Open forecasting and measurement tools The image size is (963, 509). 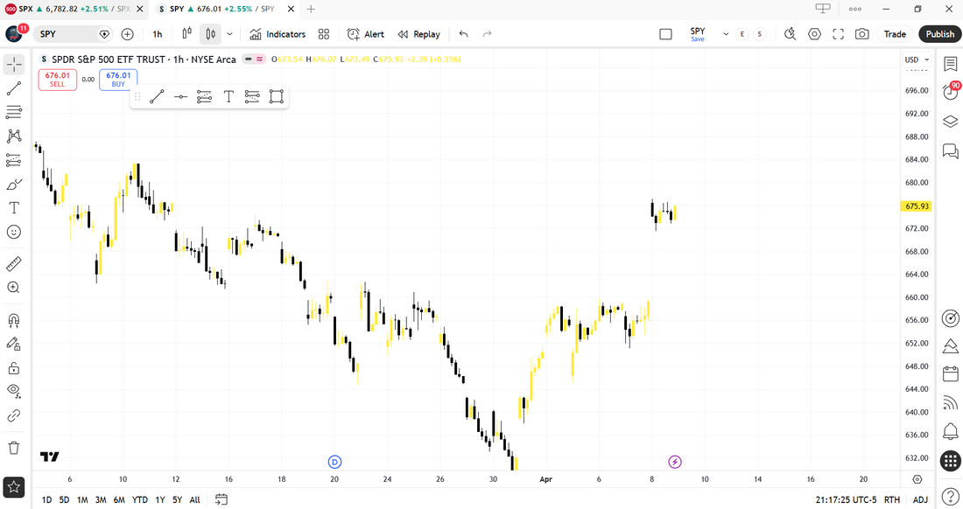coord(14,160)
